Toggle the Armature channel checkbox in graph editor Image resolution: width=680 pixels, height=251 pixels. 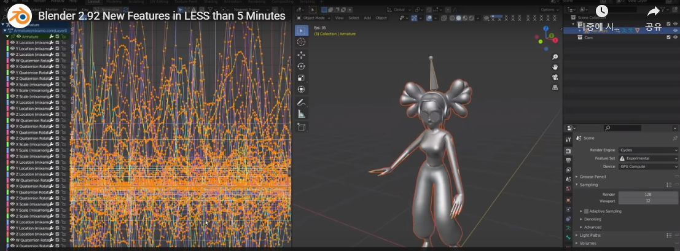pos(57,37)
